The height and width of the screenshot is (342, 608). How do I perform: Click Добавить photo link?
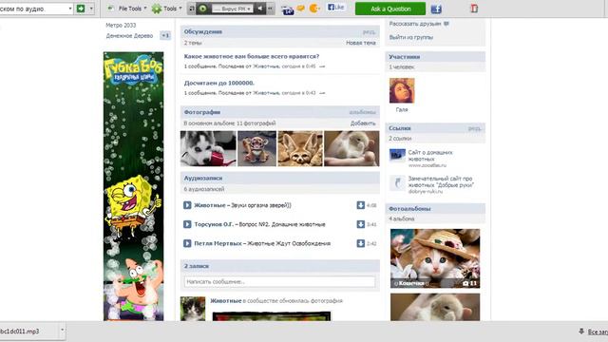pos(363,123)
